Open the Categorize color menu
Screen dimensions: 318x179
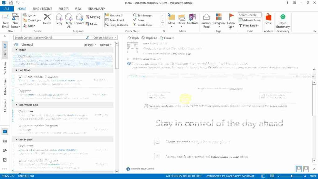click(219, 21)
